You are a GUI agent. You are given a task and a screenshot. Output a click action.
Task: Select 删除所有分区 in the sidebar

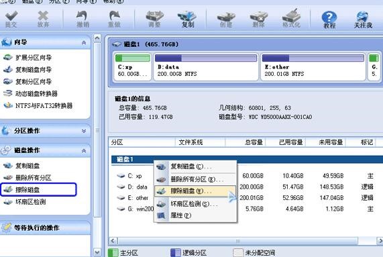click(28, 178)
